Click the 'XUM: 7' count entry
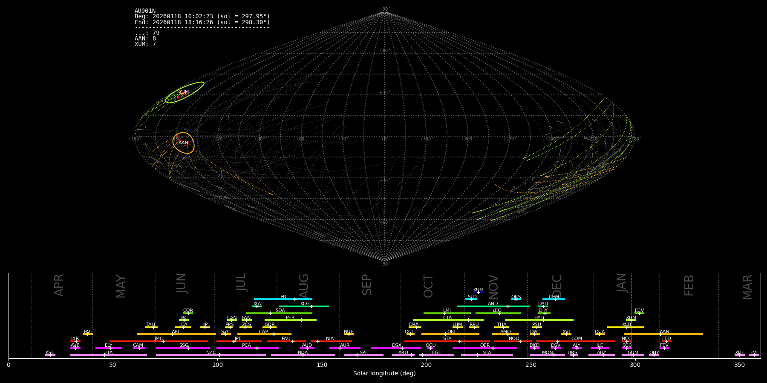This screenshot has height=383, width=767. [x=145, y=44]
